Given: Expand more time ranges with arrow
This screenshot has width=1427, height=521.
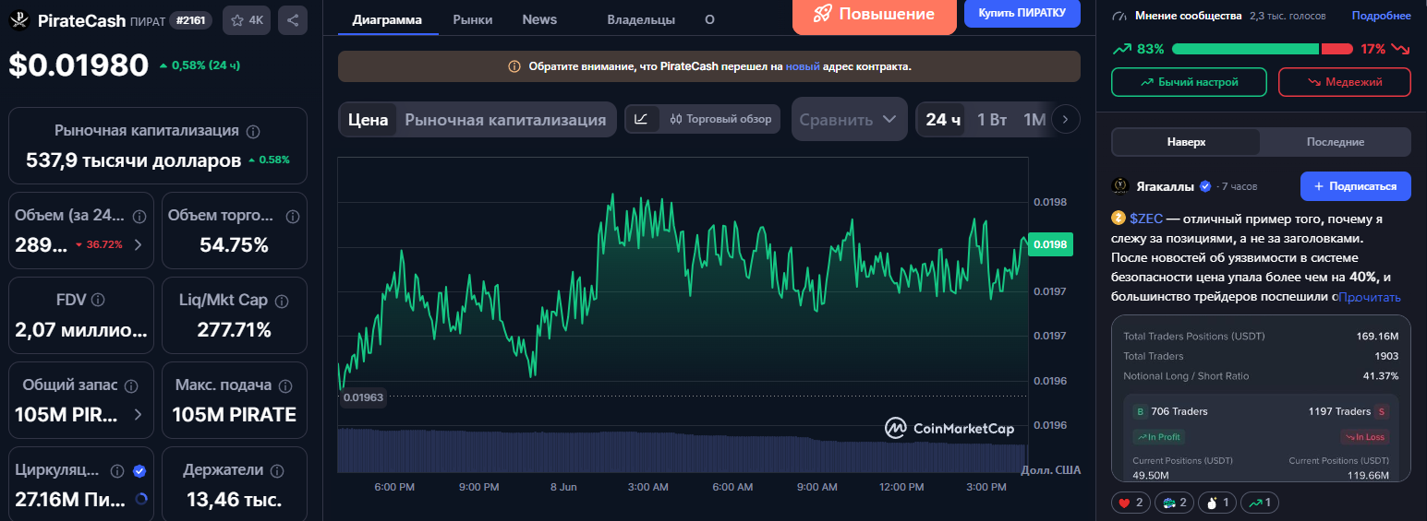Looking at the screenshot, I should 1066,119.
